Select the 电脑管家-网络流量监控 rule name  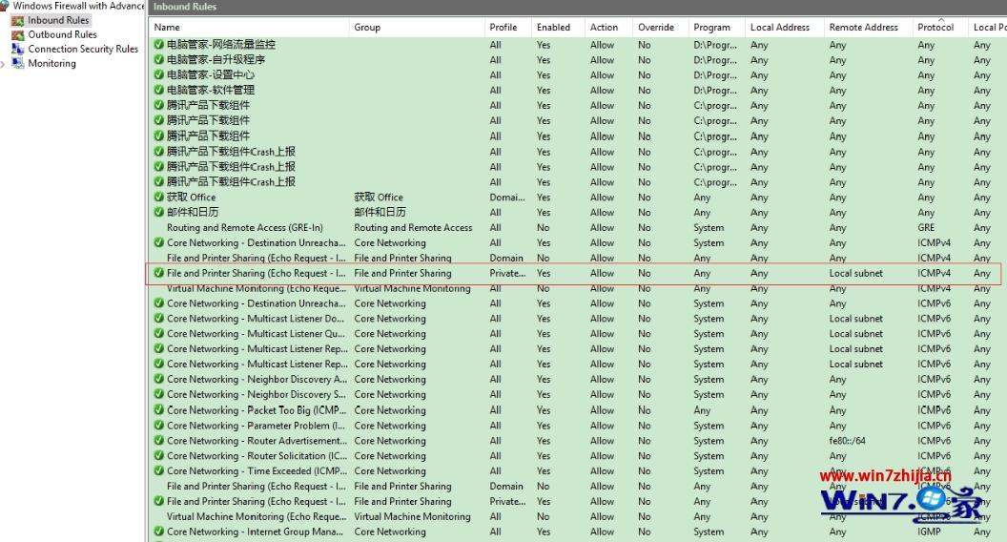(221, 44)
